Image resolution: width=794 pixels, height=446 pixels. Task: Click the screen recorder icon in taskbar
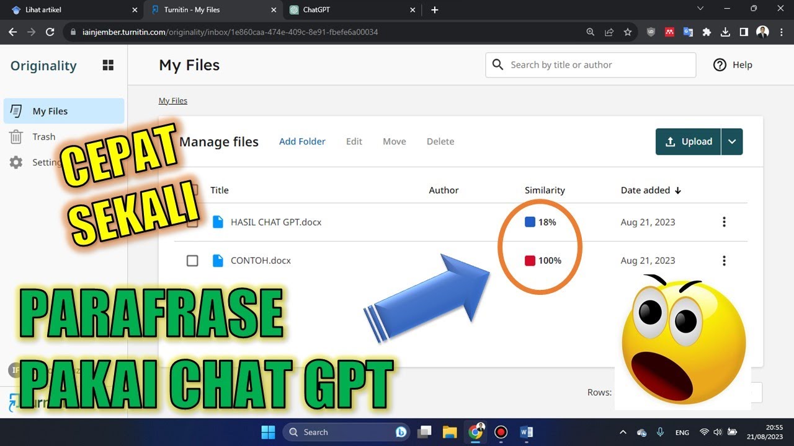[x=501, y=432]
